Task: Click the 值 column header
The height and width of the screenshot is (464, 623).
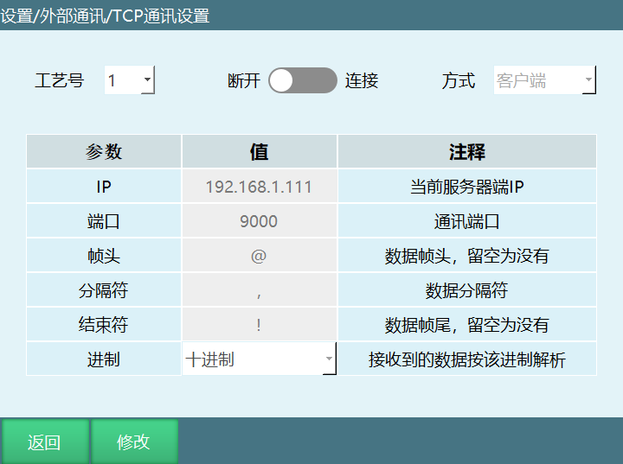Action: [x=259, y=152]
